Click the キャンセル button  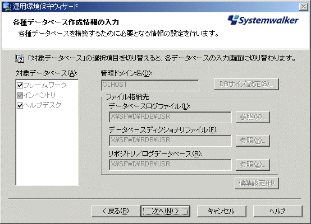(x=222, y=211)
